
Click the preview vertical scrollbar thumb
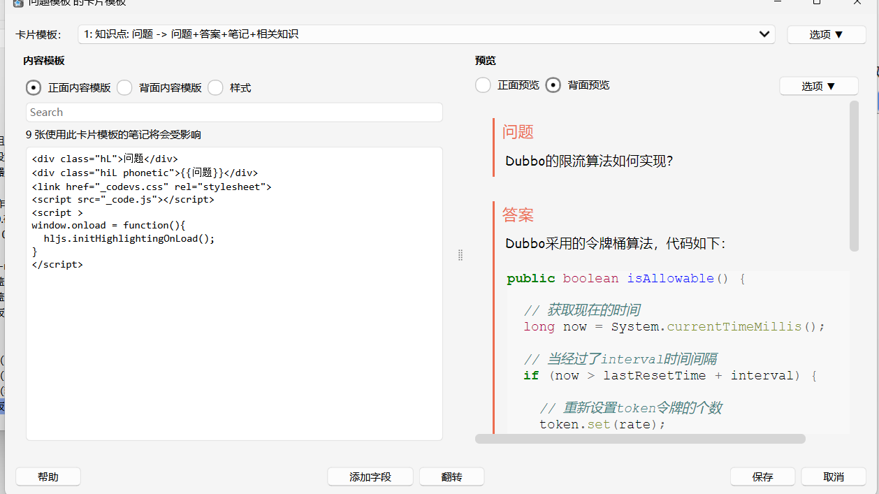point(854,176)
